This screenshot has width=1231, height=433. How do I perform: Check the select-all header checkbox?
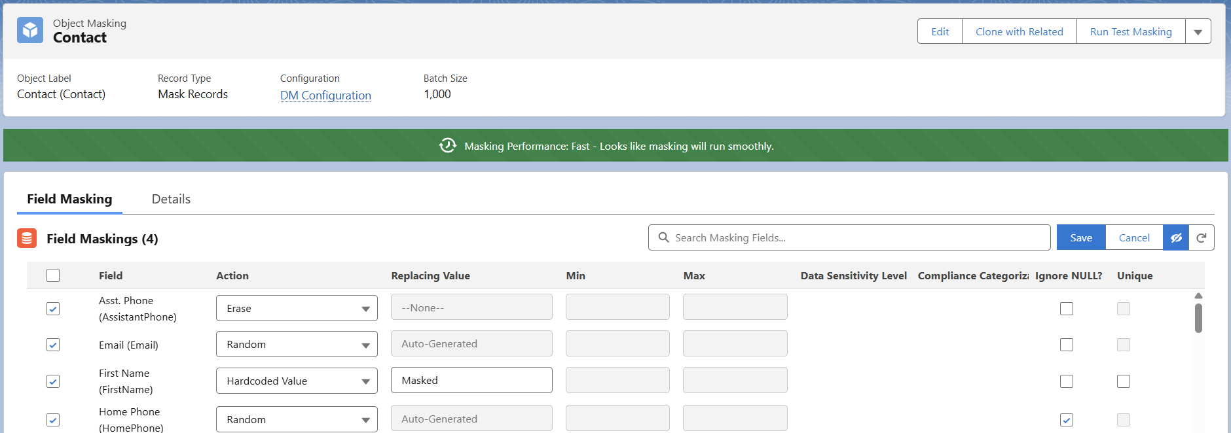point(53,275)
